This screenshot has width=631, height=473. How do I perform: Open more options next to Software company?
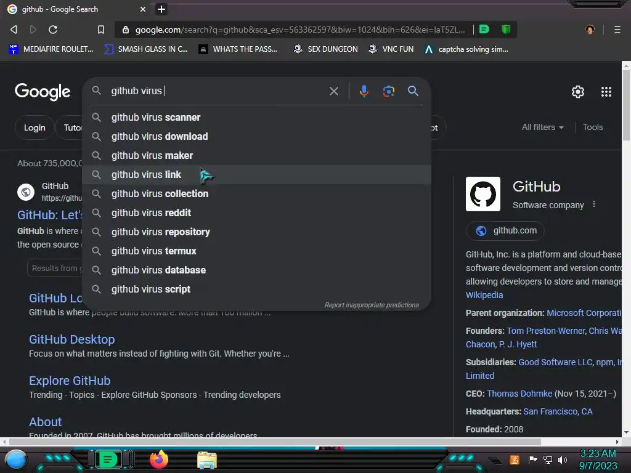(593, 204)
